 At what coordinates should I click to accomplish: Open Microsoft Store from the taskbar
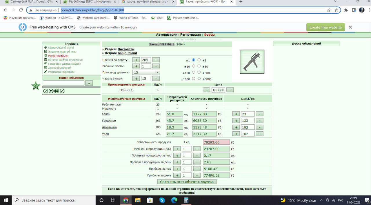150,200
